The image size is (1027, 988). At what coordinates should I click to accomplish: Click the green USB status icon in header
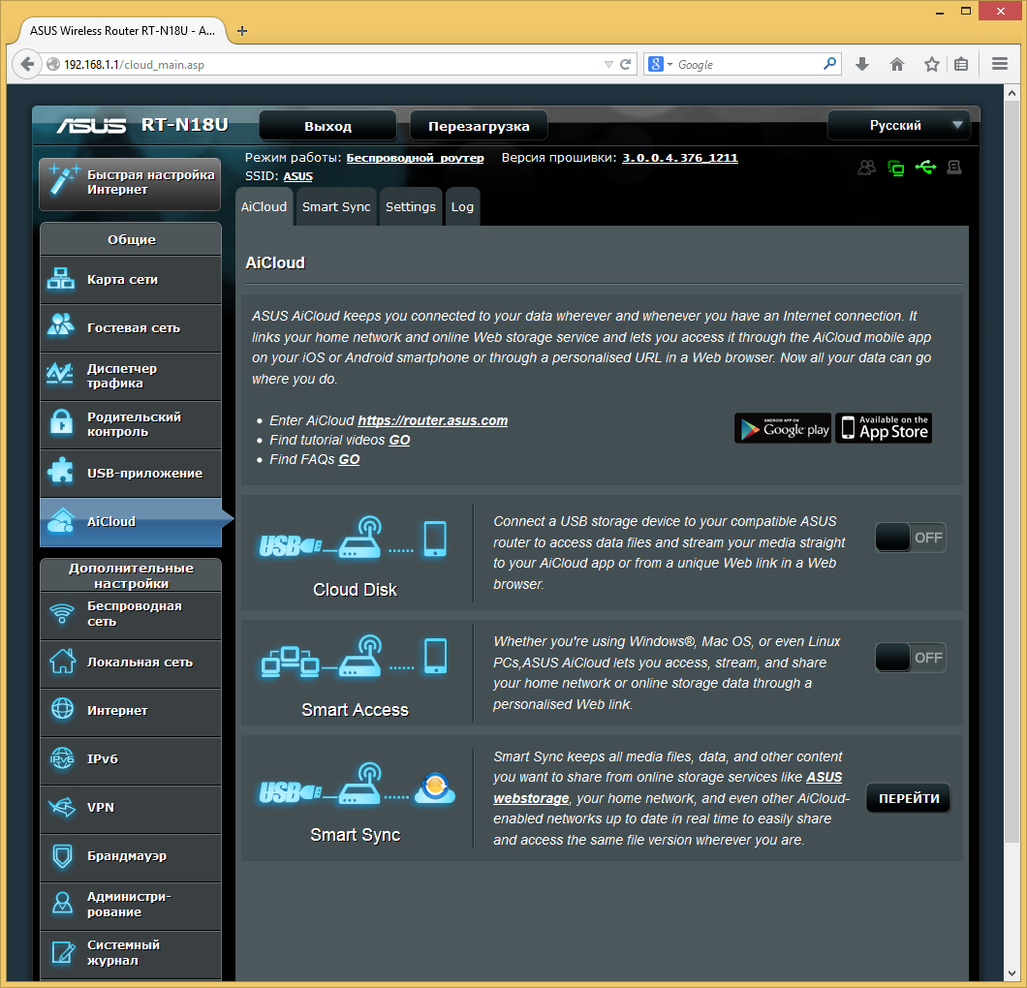click(x=925, y=168)
